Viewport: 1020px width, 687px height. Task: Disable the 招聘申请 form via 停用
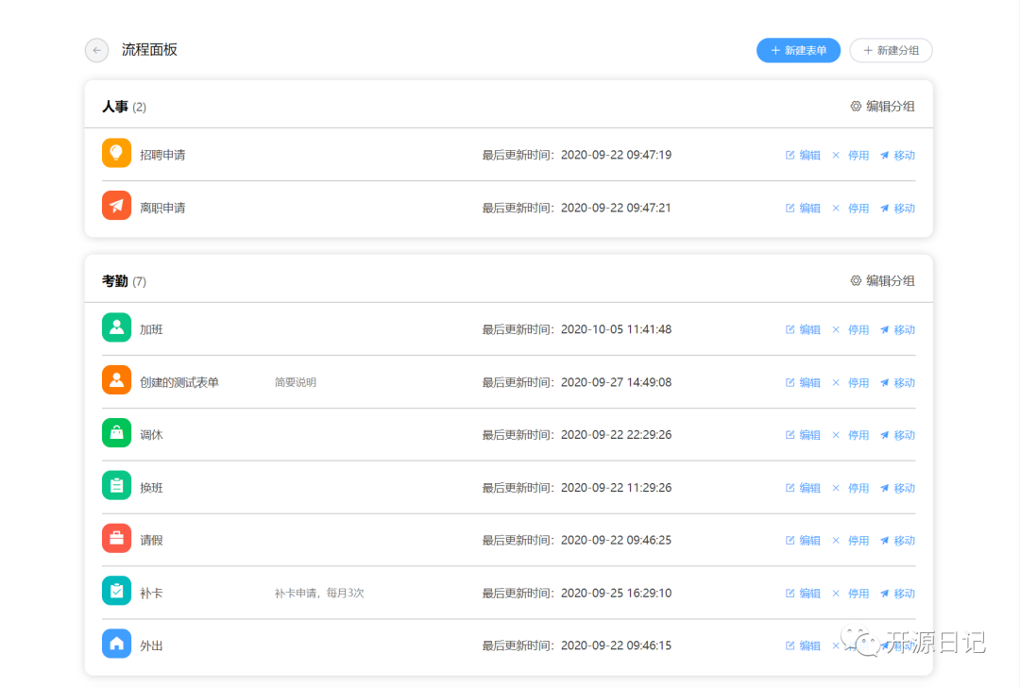pyautogui.click(x=850, y=156)
